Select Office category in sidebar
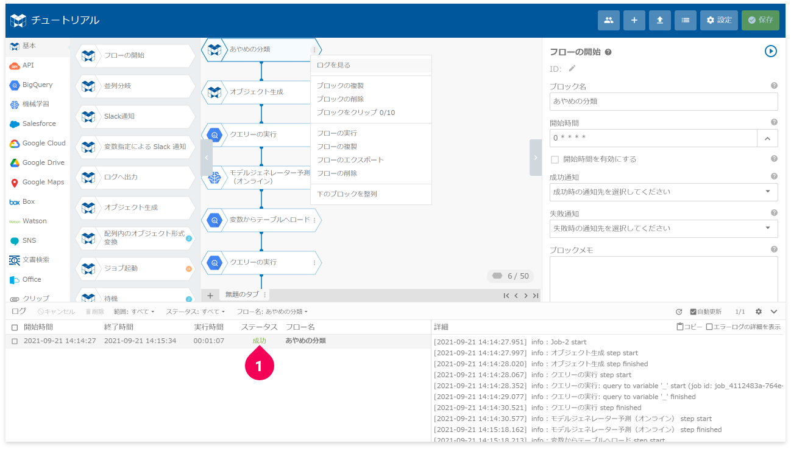The height and width of the screenshot is (449, 791). 38,279
